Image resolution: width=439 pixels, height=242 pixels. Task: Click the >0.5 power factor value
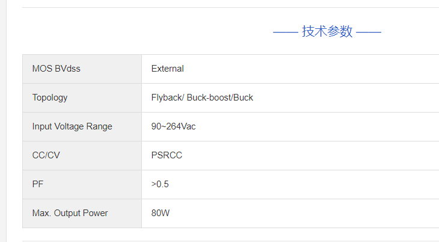click(x=160, y=184)
